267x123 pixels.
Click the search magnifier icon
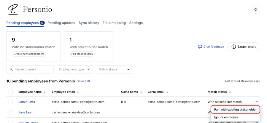tap(11, 69)
